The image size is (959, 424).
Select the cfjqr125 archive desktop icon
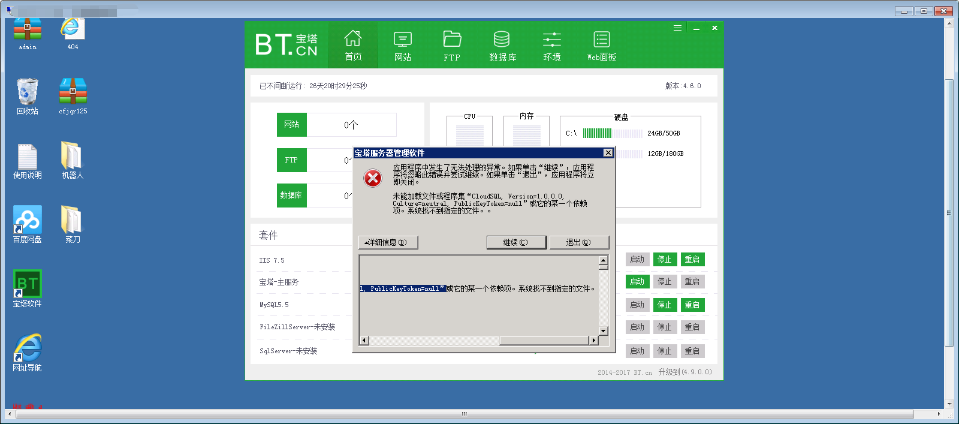73,97
